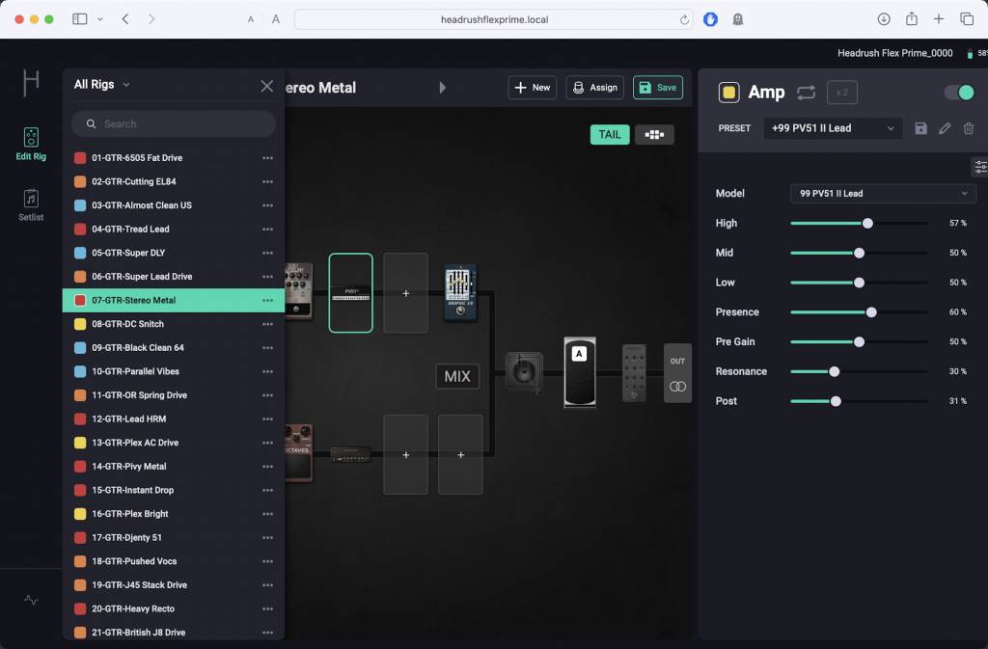The width and height of the screenshot is (988, 649).
Task: Toggle the Safari sidebar
Action: tap(80, 19)
